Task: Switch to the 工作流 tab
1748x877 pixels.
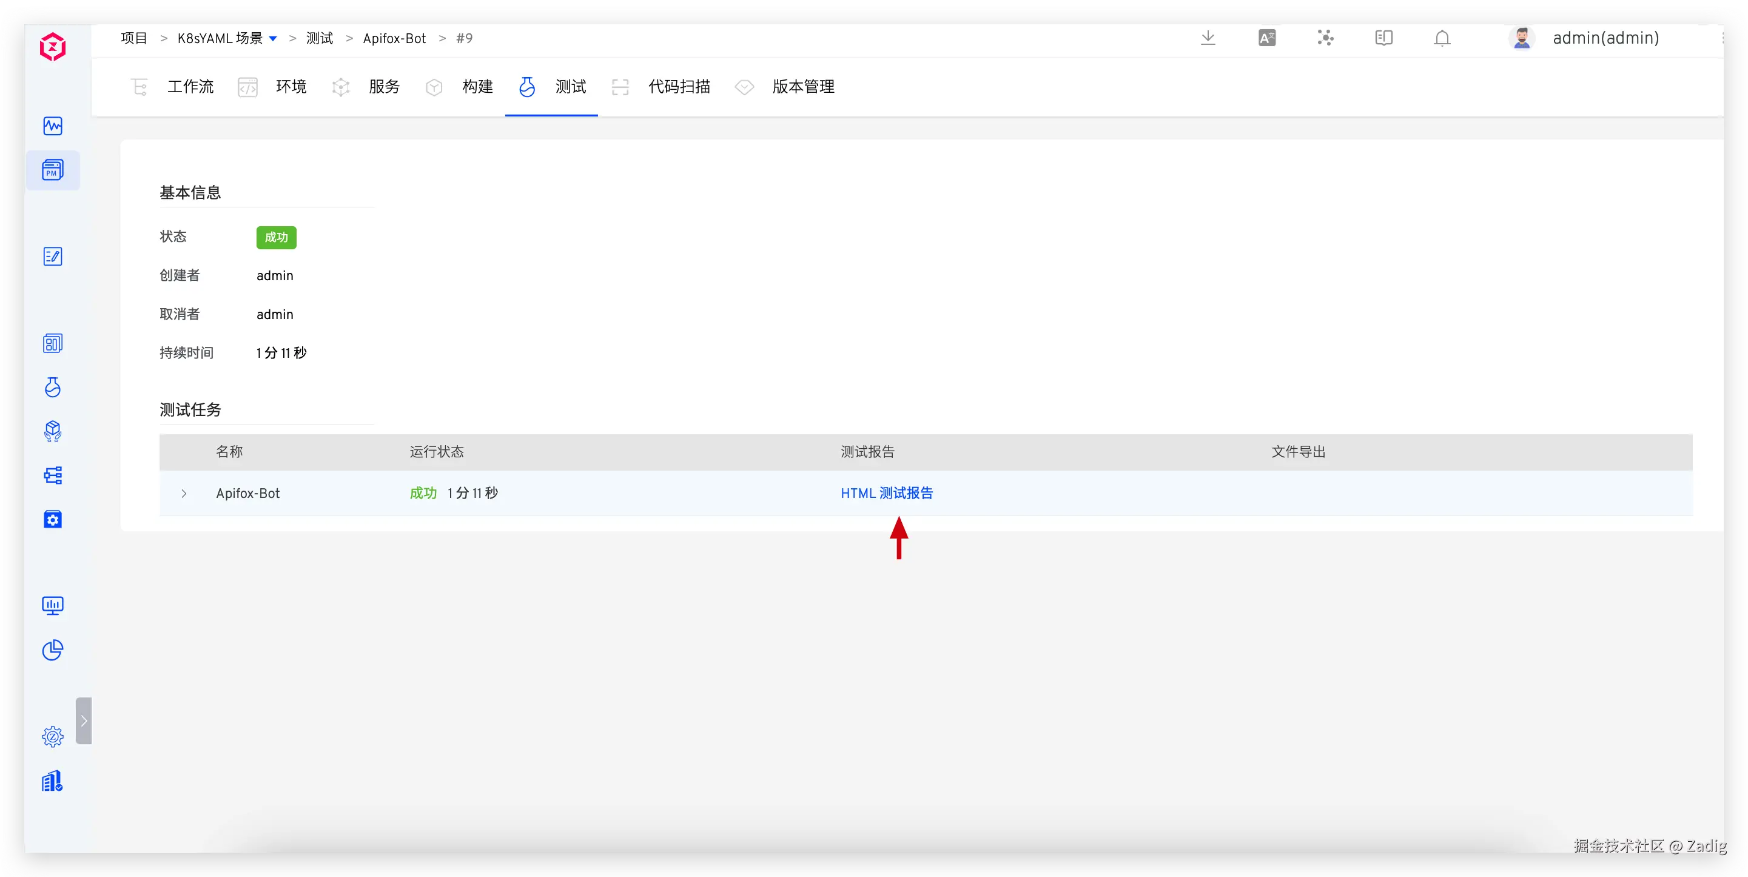Action: click(x=190, y=87)
